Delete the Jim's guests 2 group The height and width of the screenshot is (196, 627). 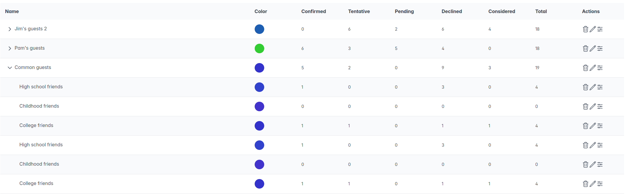pos(585,29)
